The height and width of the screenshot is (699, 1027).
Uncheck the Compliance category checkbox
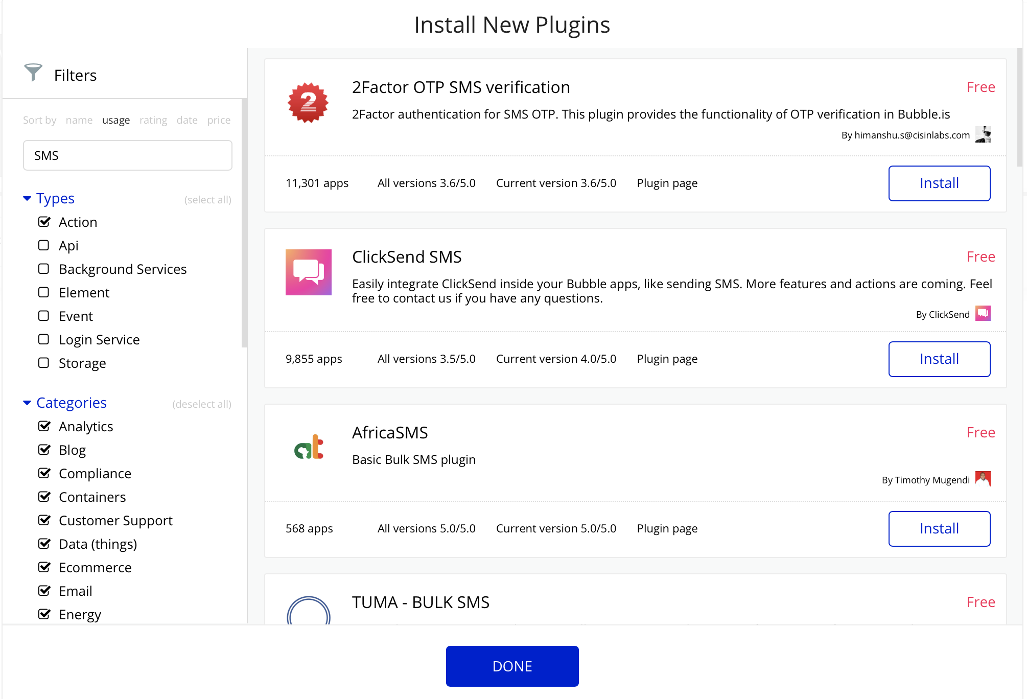[x=44, y=473]
